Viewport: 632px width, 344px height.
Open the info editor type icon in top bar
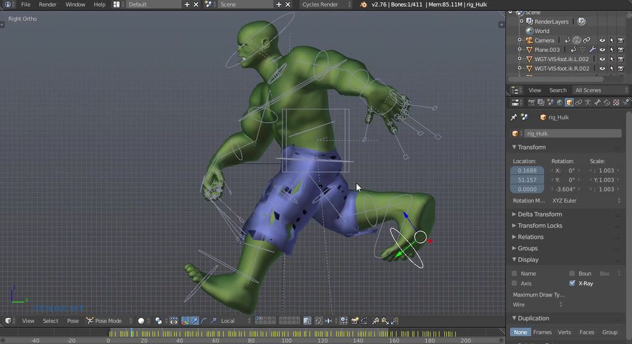pyautogui.click(x=7, y=5)
